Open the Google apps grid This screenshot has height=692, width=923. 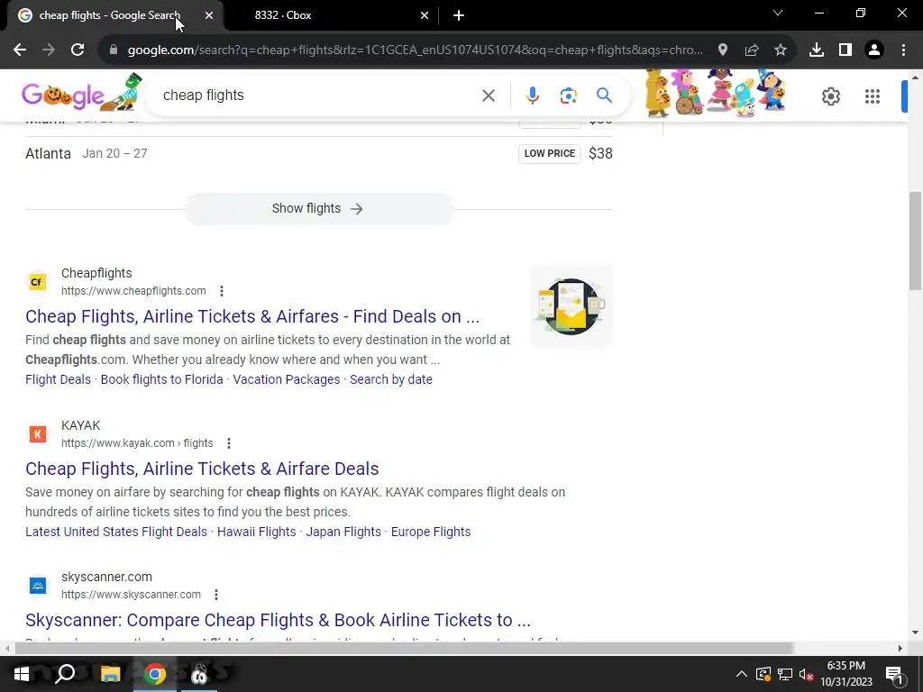pos(873,96)
